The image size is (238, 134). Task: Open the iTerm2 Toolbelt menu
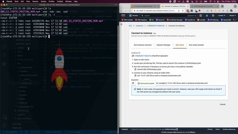click(x=60, y=1)
